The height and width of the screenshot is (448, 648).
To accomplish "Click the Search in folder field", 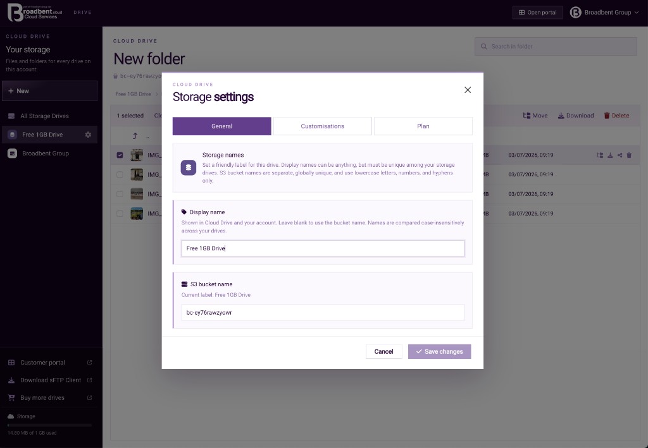I will [556, 47].
